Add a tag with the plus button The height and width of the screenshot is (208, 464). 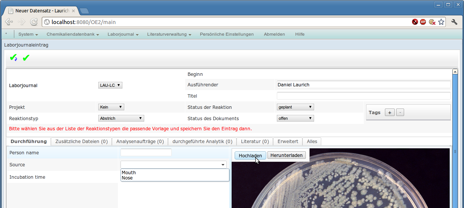click(x=390, y=112)
